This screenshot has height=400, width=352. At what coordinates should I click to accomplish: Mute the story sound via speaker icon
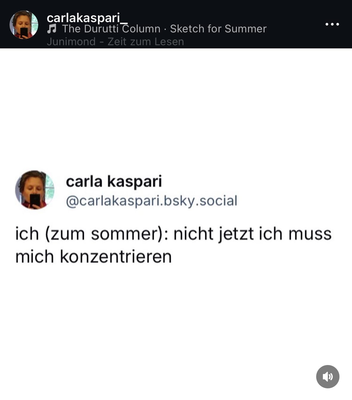pos(328,376)
